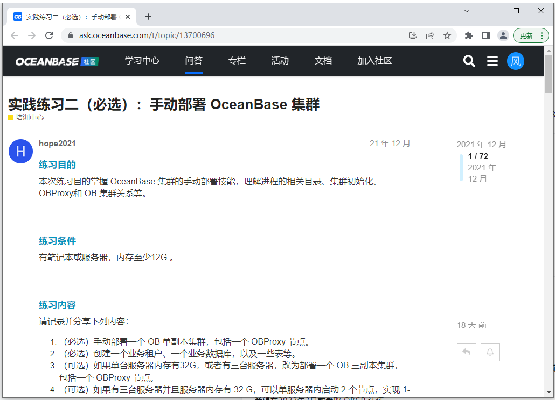Select the 实践练习二 browser tab
555x400 pixels.
point(72,17)
